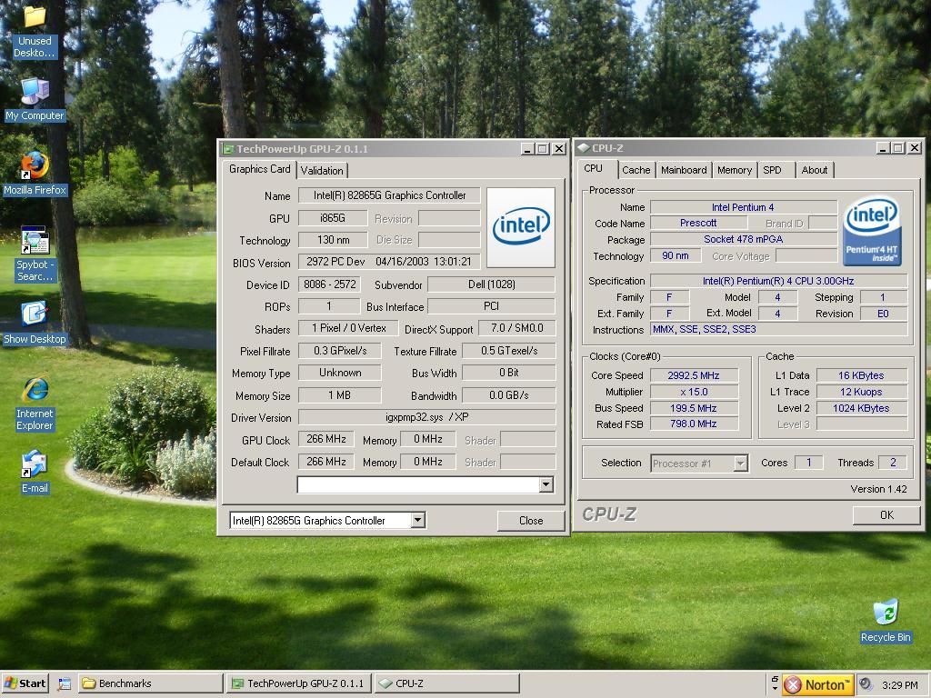Viewport: 931px width, 698px height.
Task: Click the OK button in CPU-Z
Action: click(886, 515)
